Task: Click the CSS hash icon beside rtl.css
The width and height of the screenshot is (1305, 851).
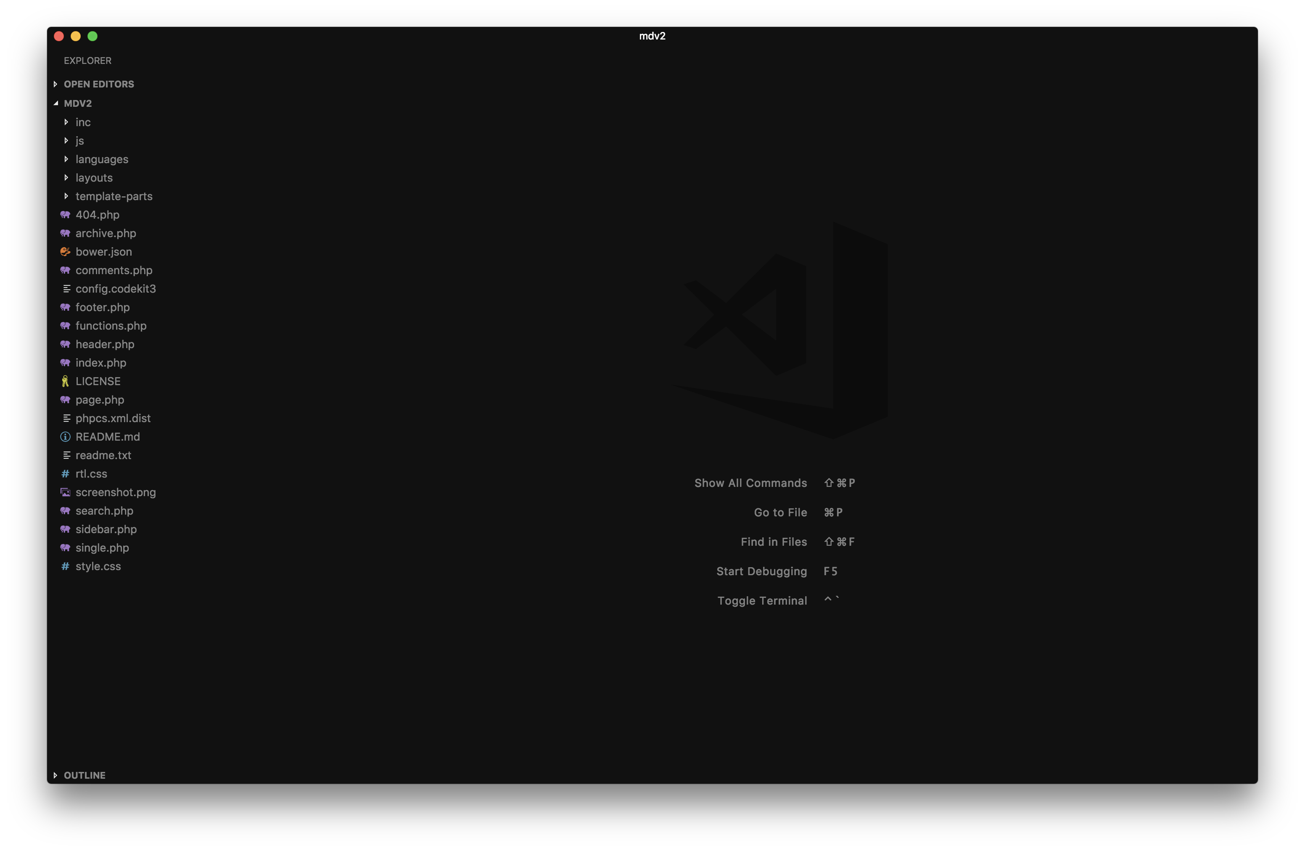Action: (65, 474)
